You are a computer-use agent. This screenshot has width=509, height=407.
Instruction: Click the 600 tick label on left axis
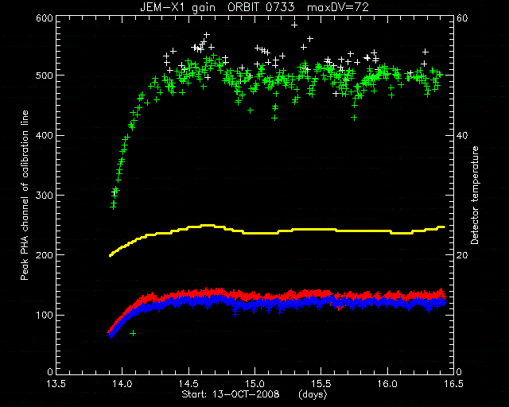pos(45,17)
